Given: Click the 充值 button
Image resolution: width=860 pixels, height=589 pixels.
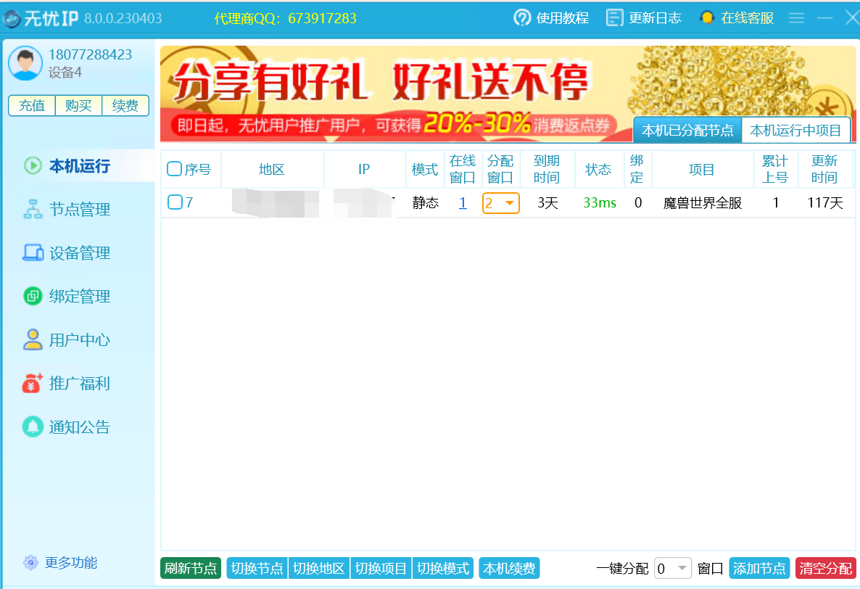Looking at the screenshot, I should pyautogui.click(x=32, y=105).
